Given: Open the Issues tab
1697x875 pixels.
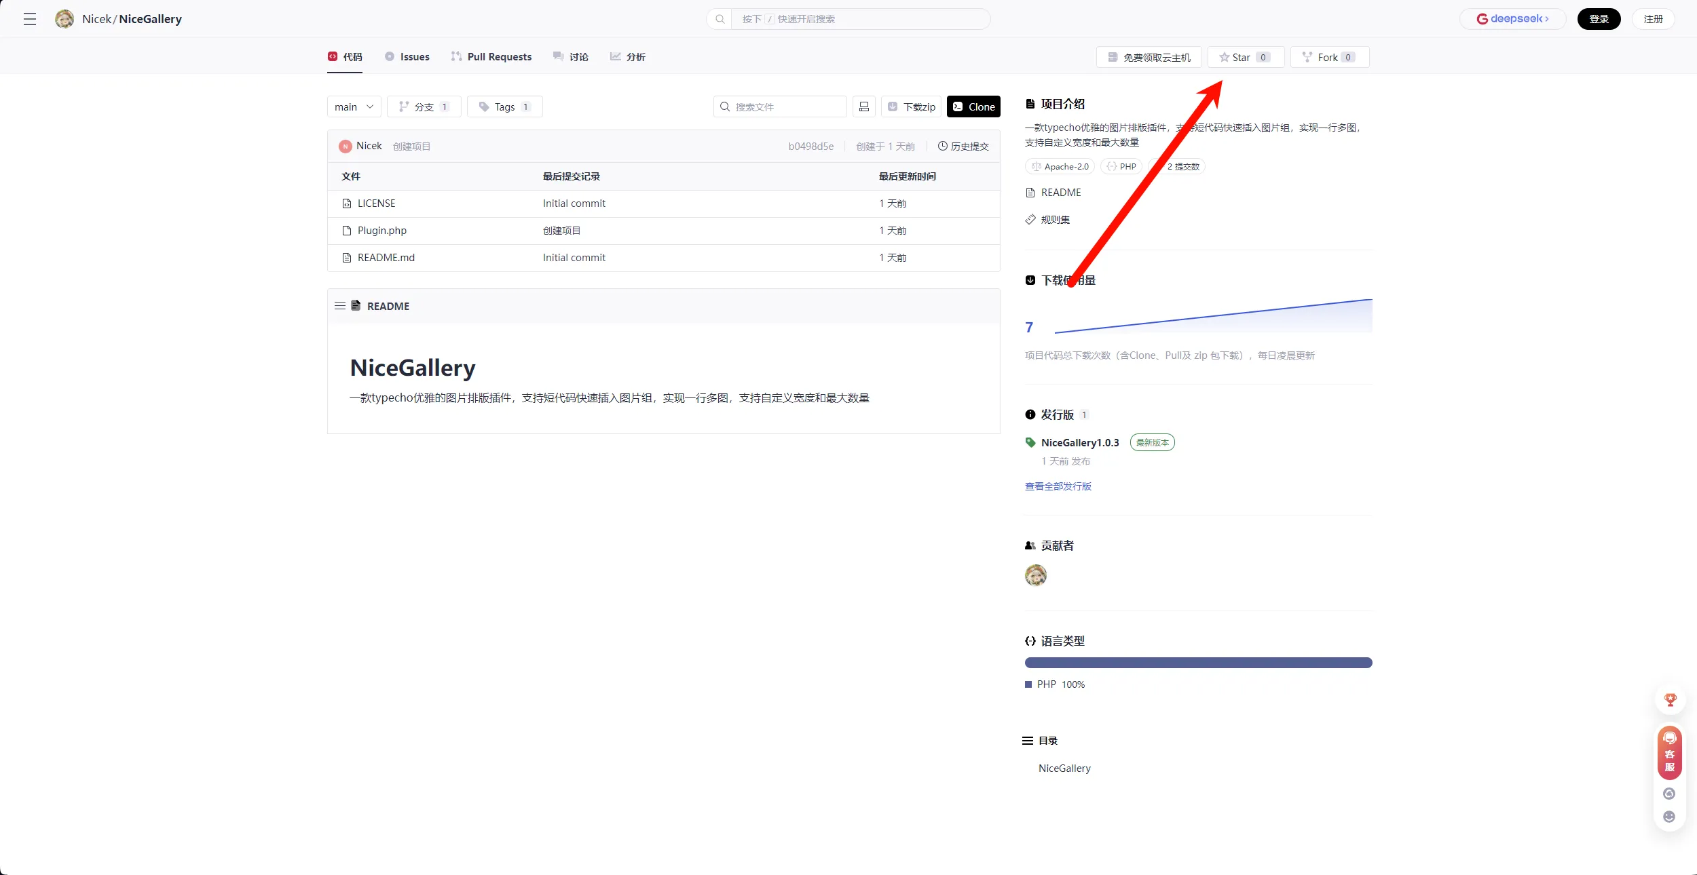Looking at the screenshot, I should [x=407, y=57].
